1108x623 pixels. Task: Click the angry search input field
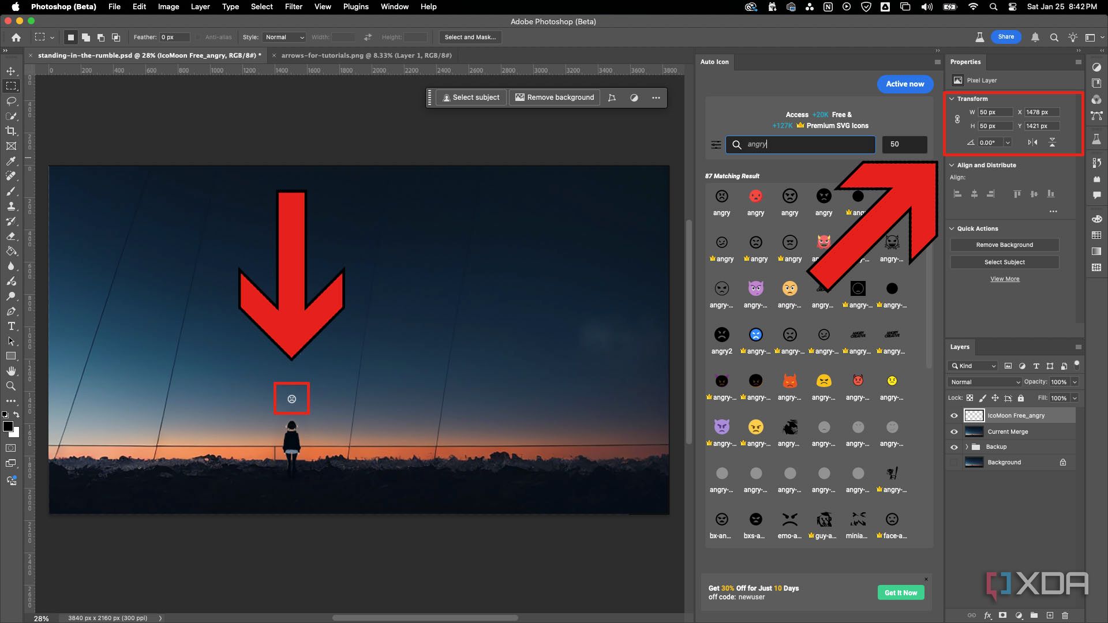pyautogui.click(x=802, y=144)
